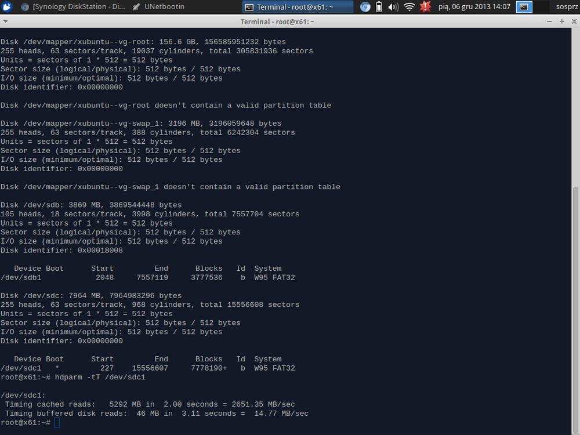Click '/dev/sdc1:' output heading

[x=23, y=396]
